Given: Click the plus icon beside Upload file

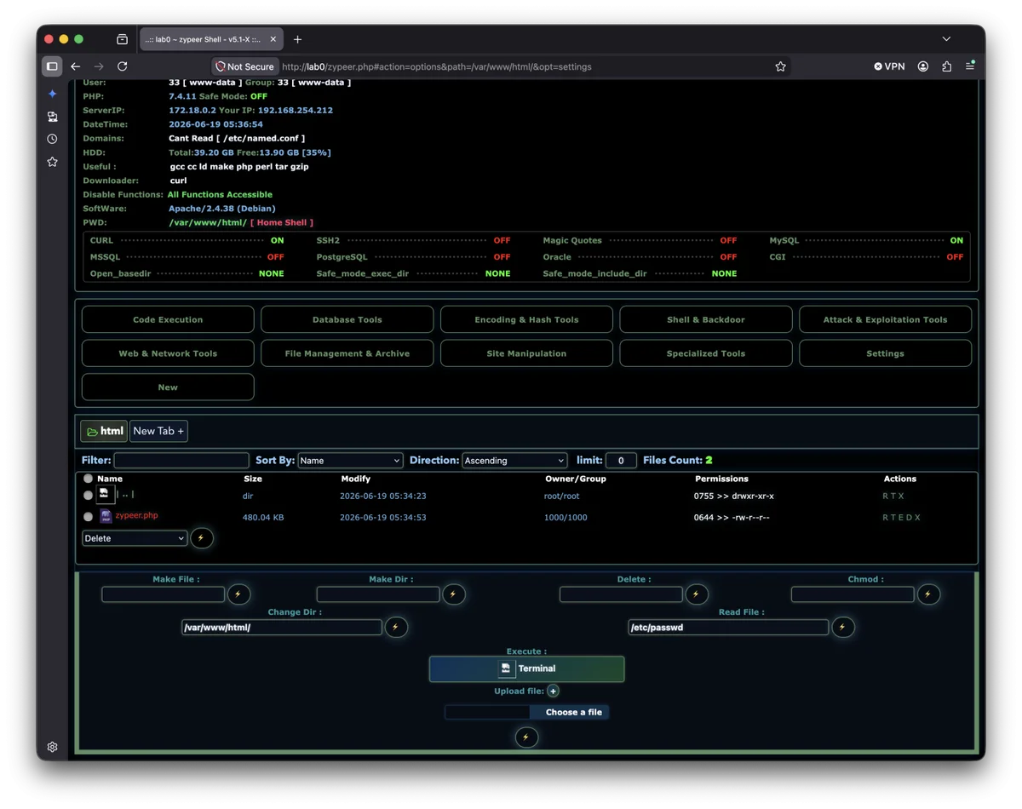Looking at the screenshot, I should click(553, 691).
